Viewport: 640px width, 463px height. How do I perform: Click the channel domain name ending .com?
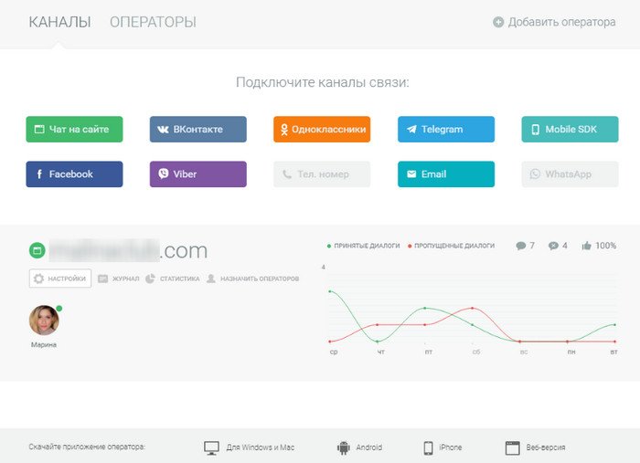(x=128, y=250)
